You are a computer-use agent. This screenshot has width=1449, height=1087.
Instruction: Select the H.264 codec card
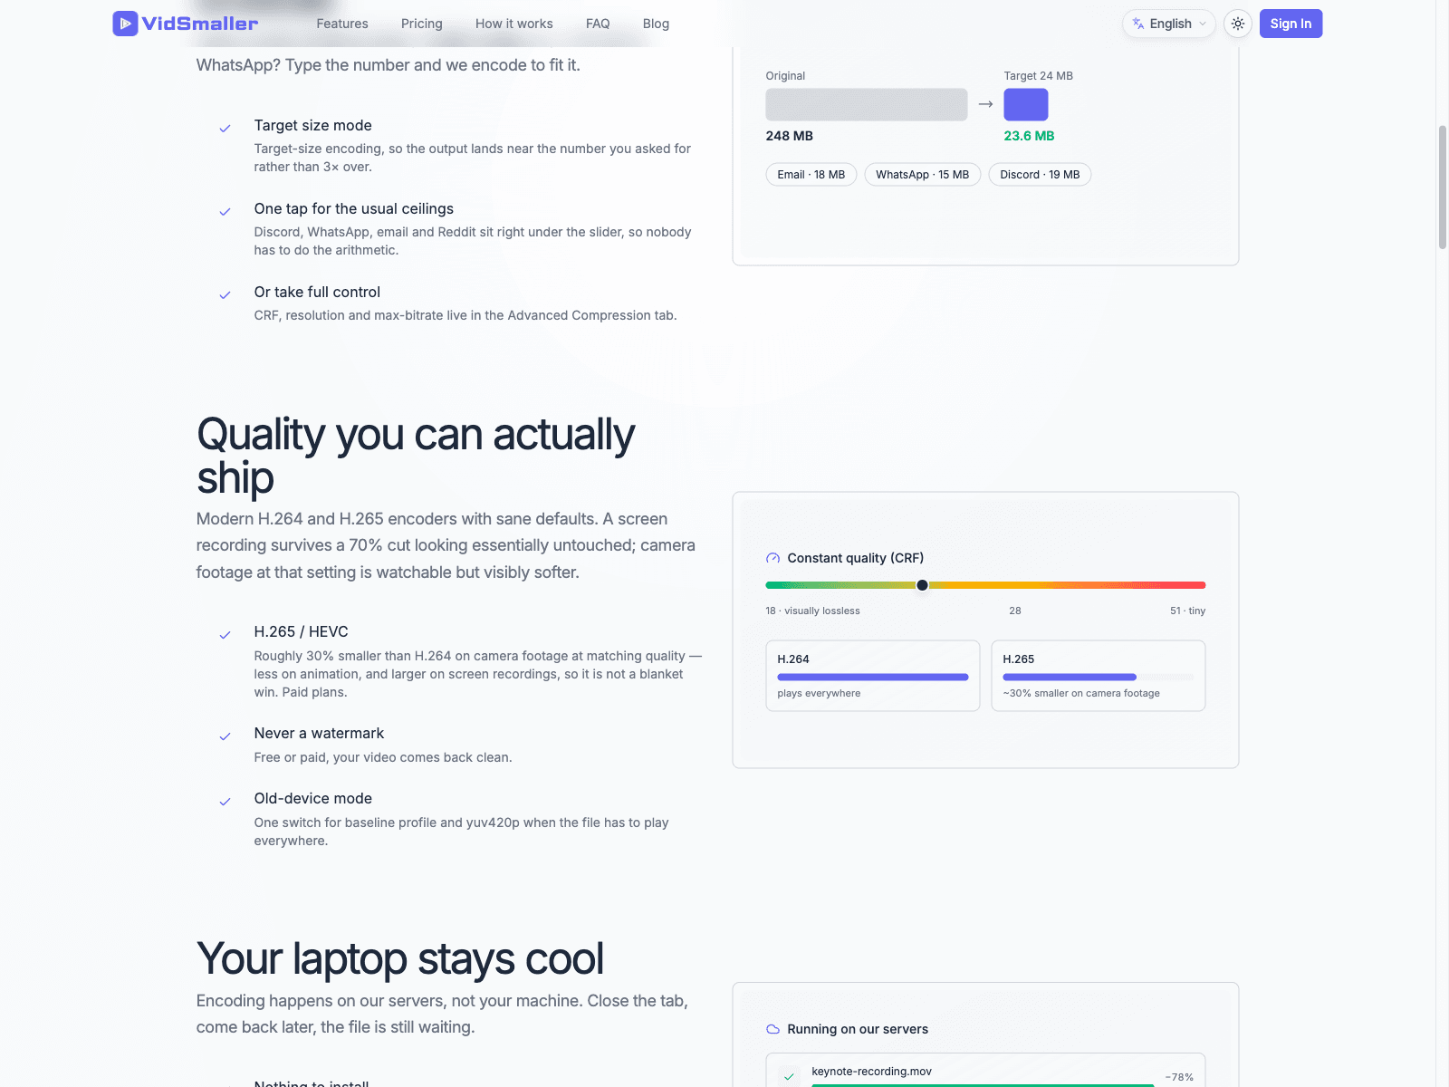pyautogui.click(x=873, y=676)
